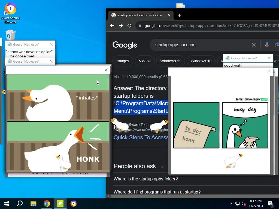Apply the Windows 11 filter chip
Viewport: 279px width, 209px height.
pos(171,61)
